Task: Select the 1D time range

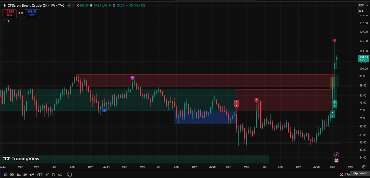Action: pyautogui.click(x=6, y=175)
